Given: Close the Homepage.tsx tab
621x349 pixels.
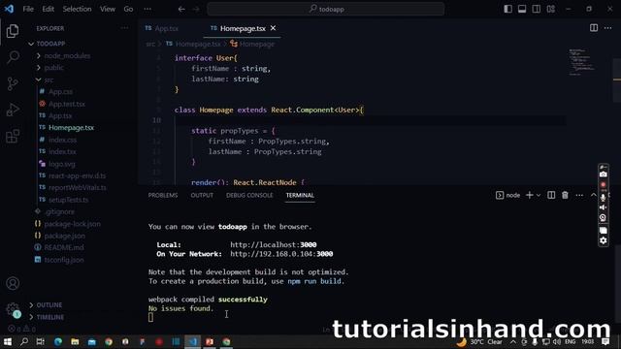Looking at the screenshot, I should 273,28.
